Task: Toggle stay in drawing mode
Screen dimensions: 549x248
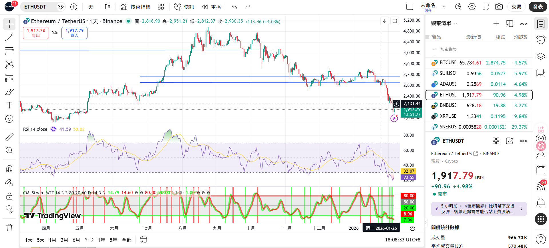Action: (9, 182)
